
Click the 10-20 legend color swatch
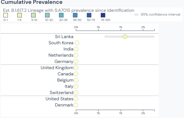click(47, 15)
